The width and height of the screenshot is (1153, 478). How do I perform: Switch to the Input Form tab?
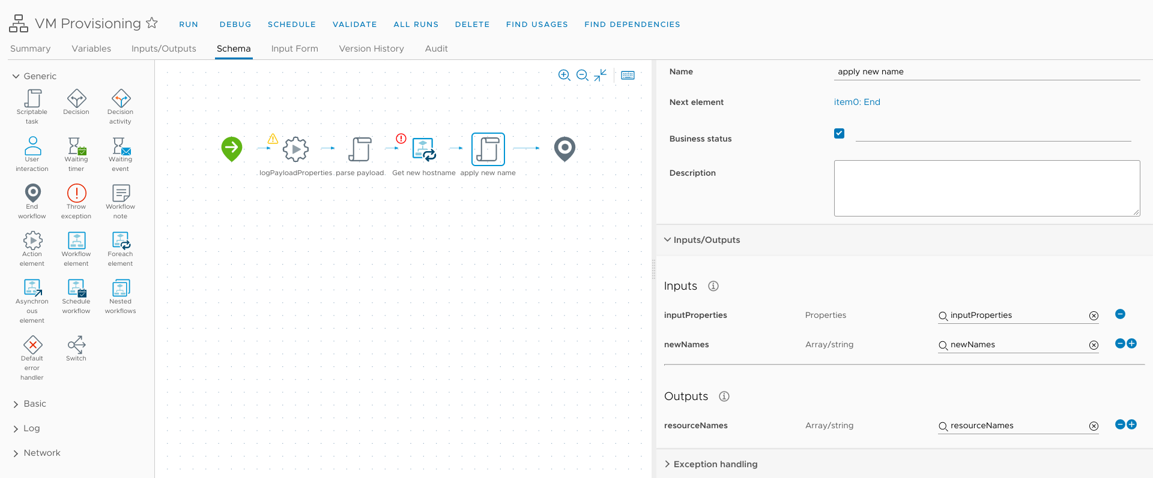coord(294,49)
